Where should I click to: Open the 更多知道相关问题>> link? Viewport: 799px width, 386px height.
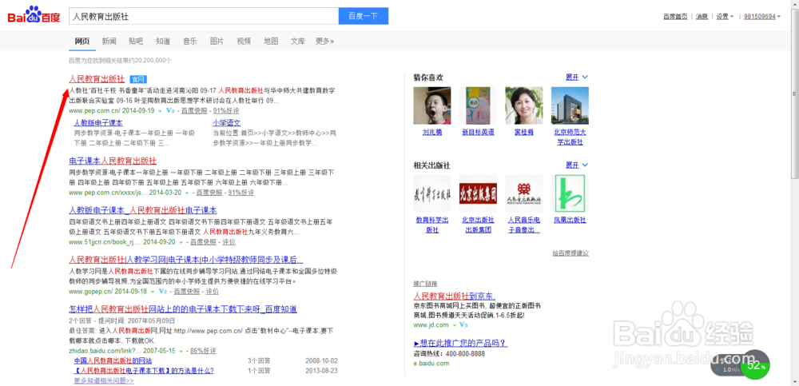pyautogui.click(x=104, y=381)
